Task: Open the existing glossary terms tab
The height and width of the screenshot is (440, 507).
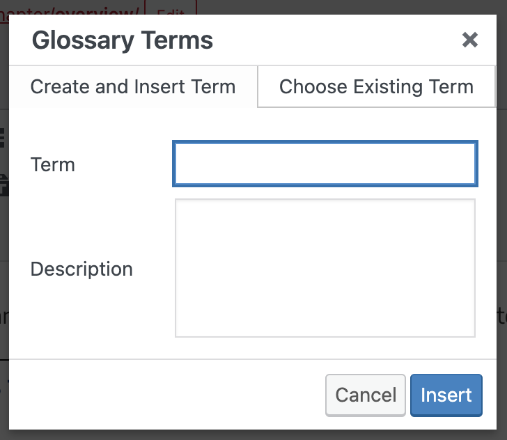Action: pos(376,87)
